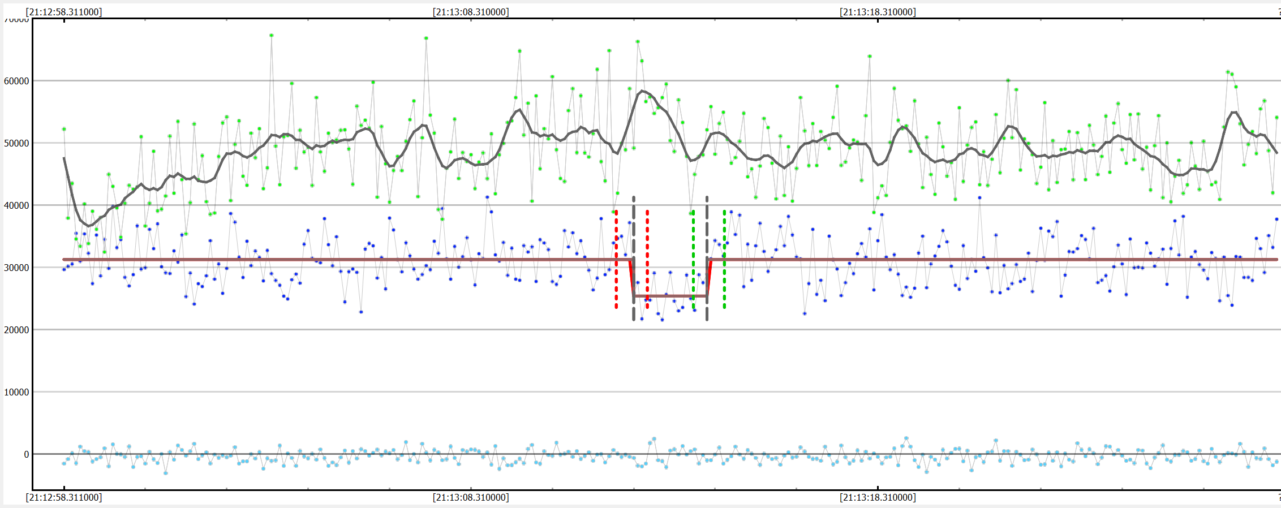Select the top 21:13:08.310000 time label
Viewport: 1281px width, 508px height.
coord(471,12)
